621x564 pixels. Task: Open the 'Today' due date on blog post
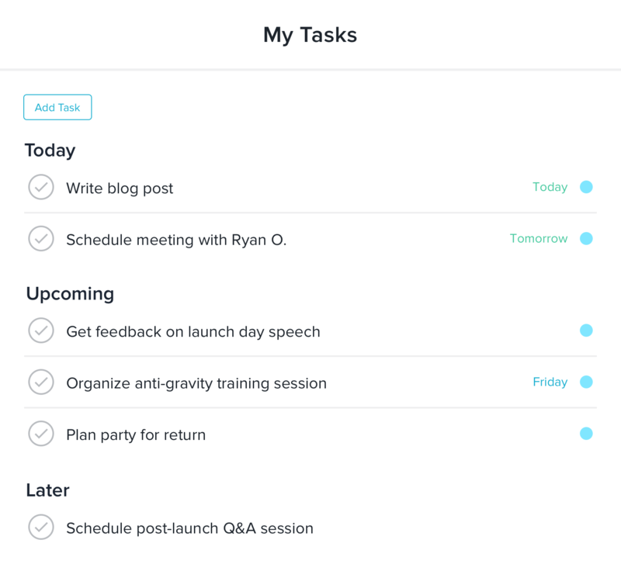pos(550,187)
